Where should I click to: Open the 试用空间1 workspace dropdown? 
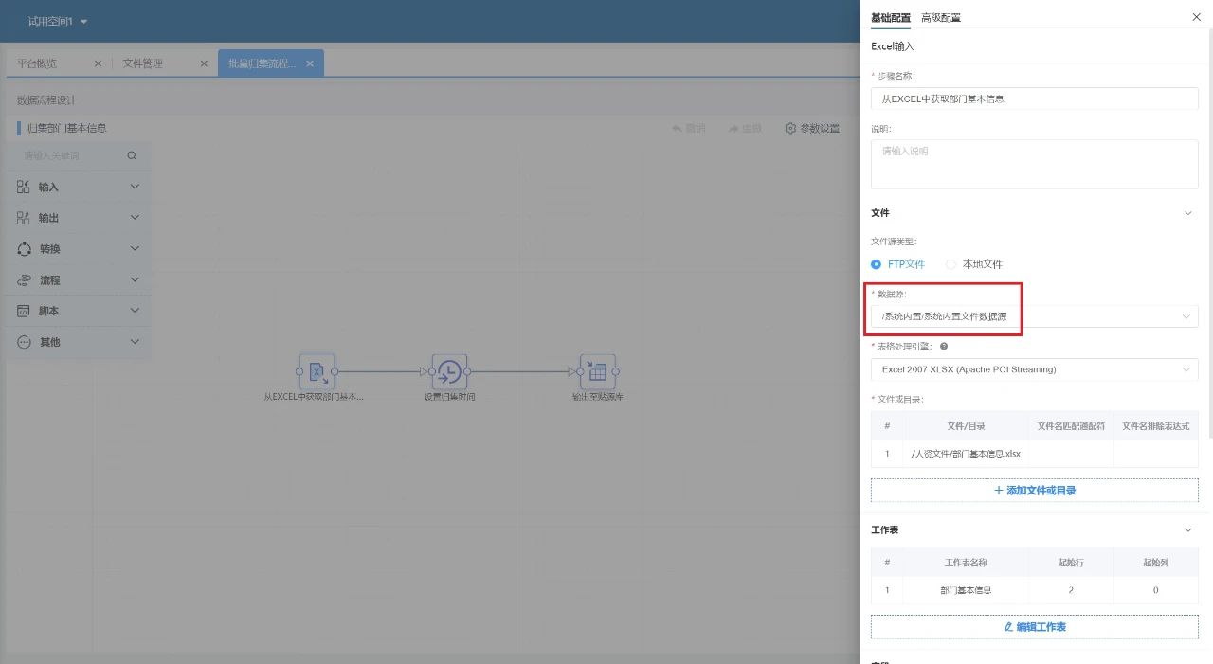[x=58, y=21]
